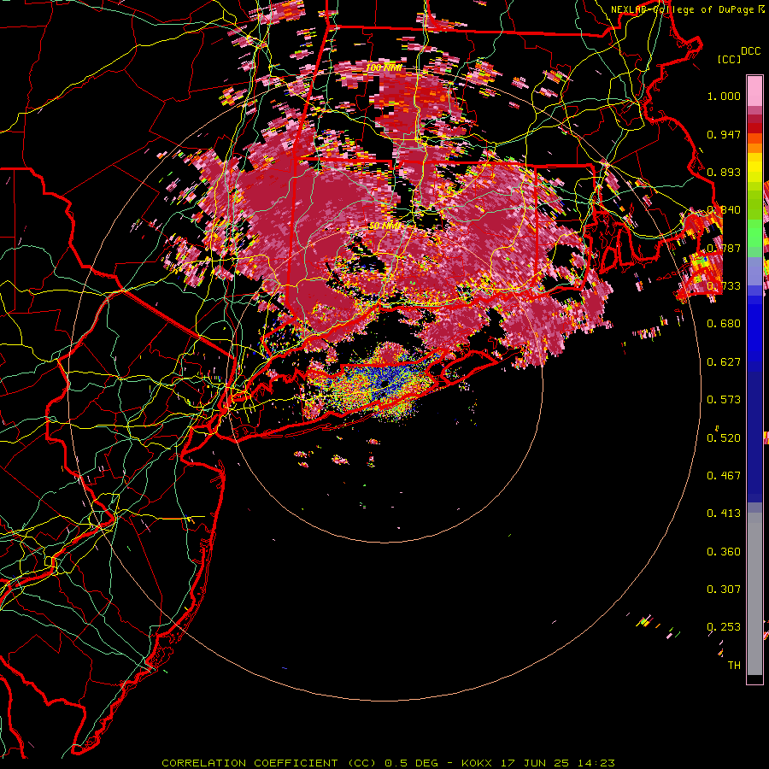Select the 0.573 scale value
The height and width of the screenshot is (769, 769).
click(x=724, y=400)
